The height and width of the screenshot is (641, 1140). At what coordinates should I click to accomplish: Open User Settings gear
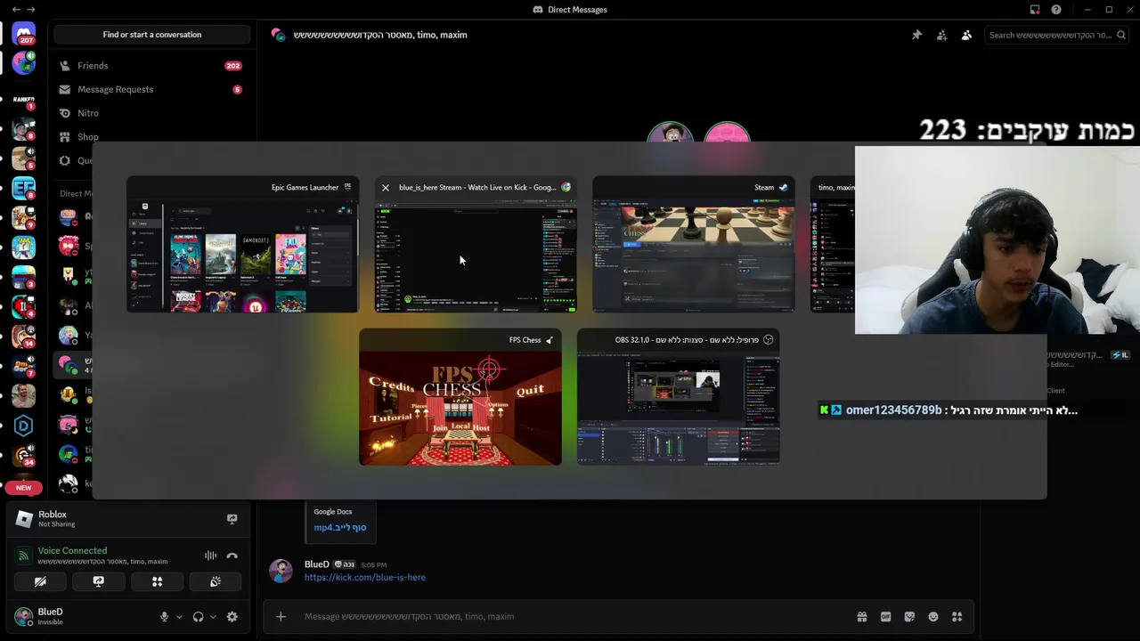(232, 617)
